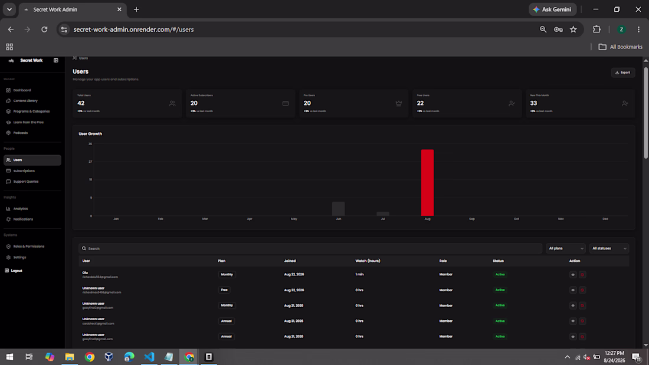Open the All plans filter dropdown
The width and height of the screenshot is (649, 365).
(565, 248)
